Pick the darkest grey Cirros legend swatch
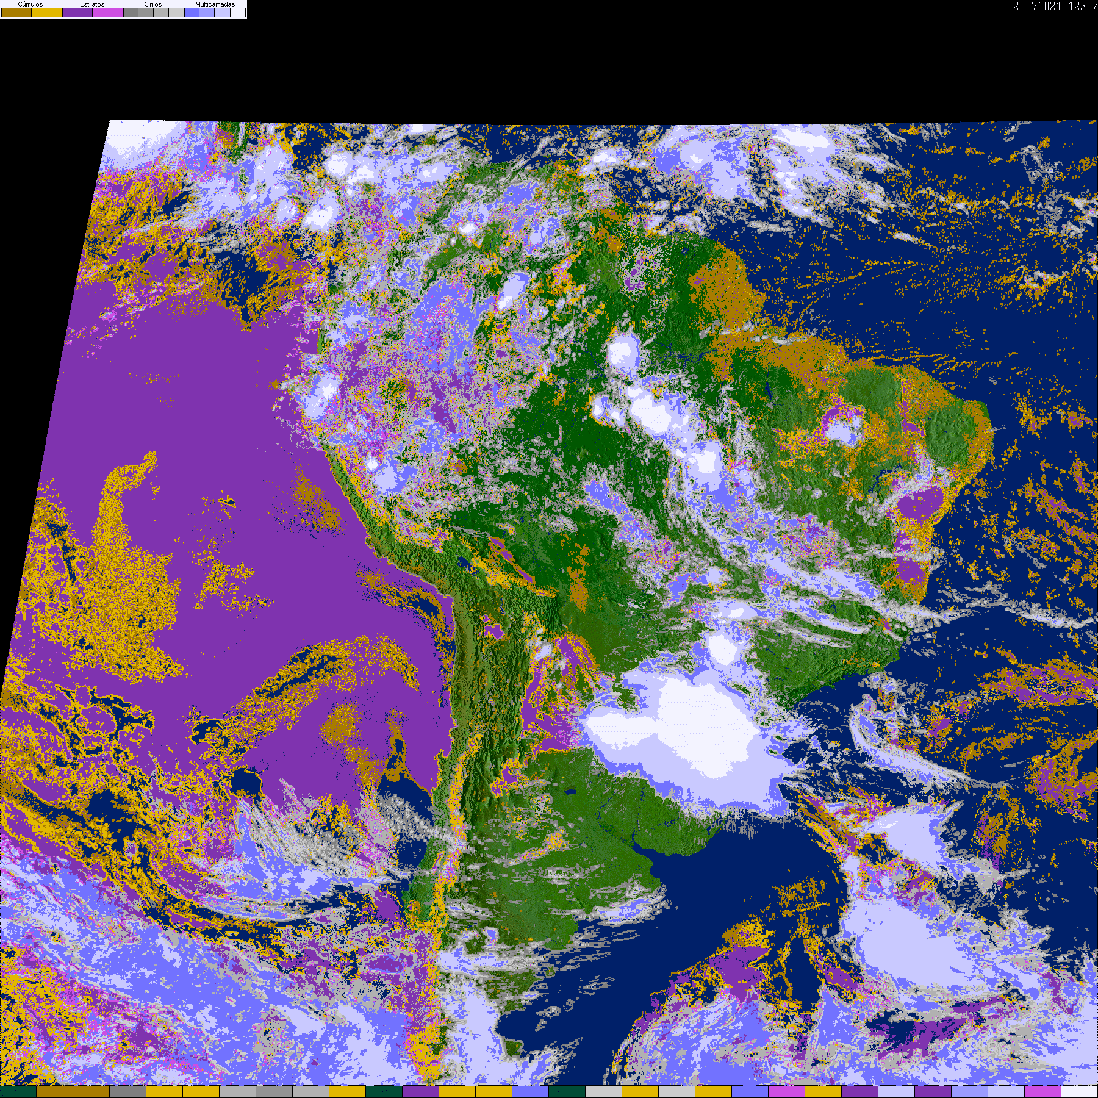This screenshot has width=1098, height=1098. click(x=131, y=12)
